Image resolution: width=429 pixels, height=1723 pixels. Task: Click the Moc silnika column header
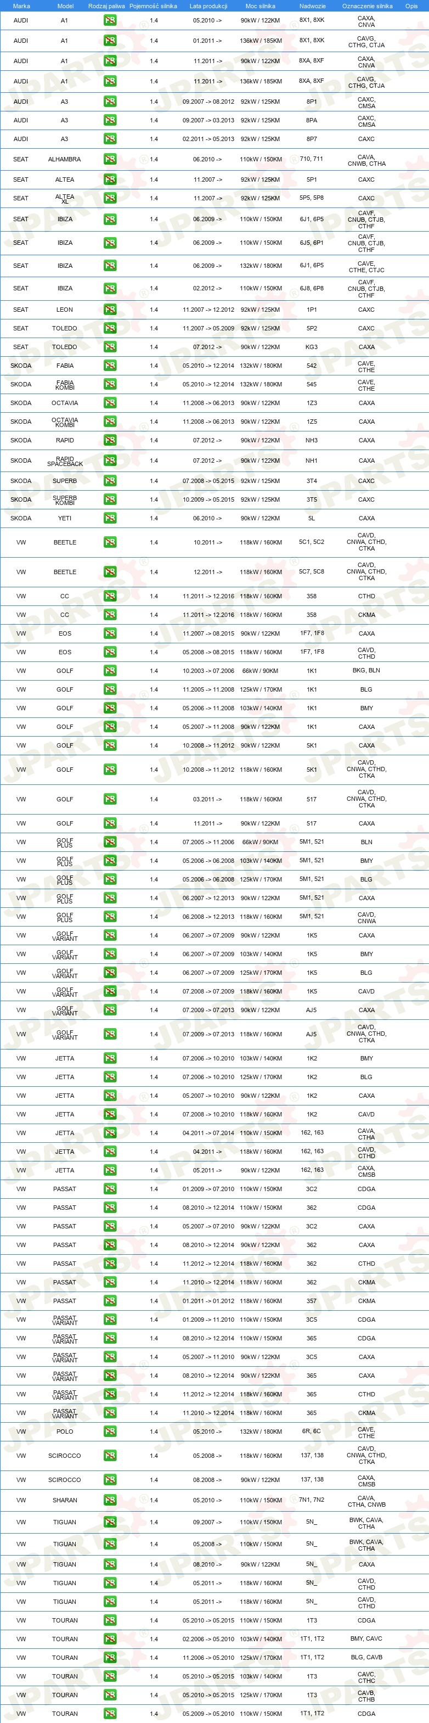point(261,6)
